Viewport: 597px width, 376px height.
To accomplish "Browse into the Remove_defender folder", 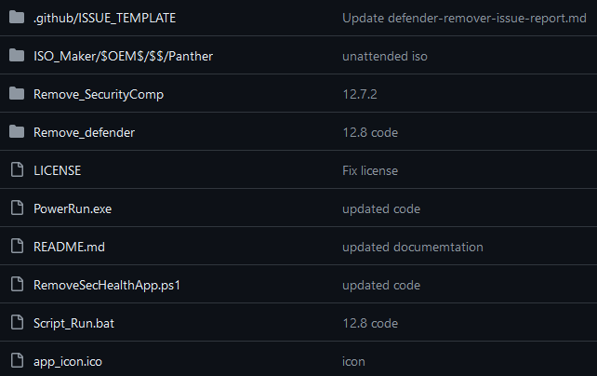I will click(x=84, y=132).
